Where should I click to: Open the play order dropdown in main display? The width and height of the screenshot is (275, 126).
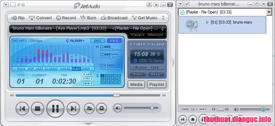point(88,83)
